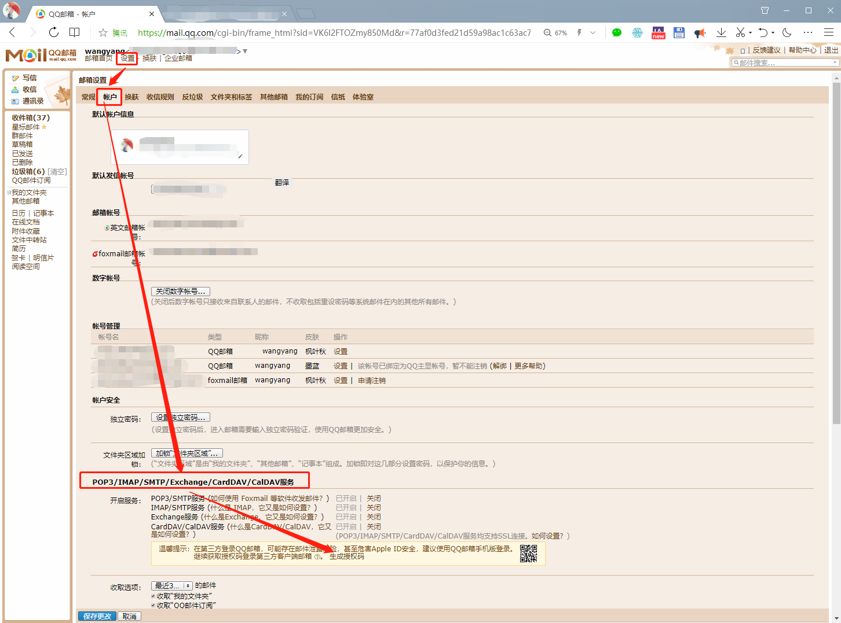This screenshot has height=623, width=841.
Task: Switch to the 其他邮箱 settings tab
Action: (x=273, y=97)
